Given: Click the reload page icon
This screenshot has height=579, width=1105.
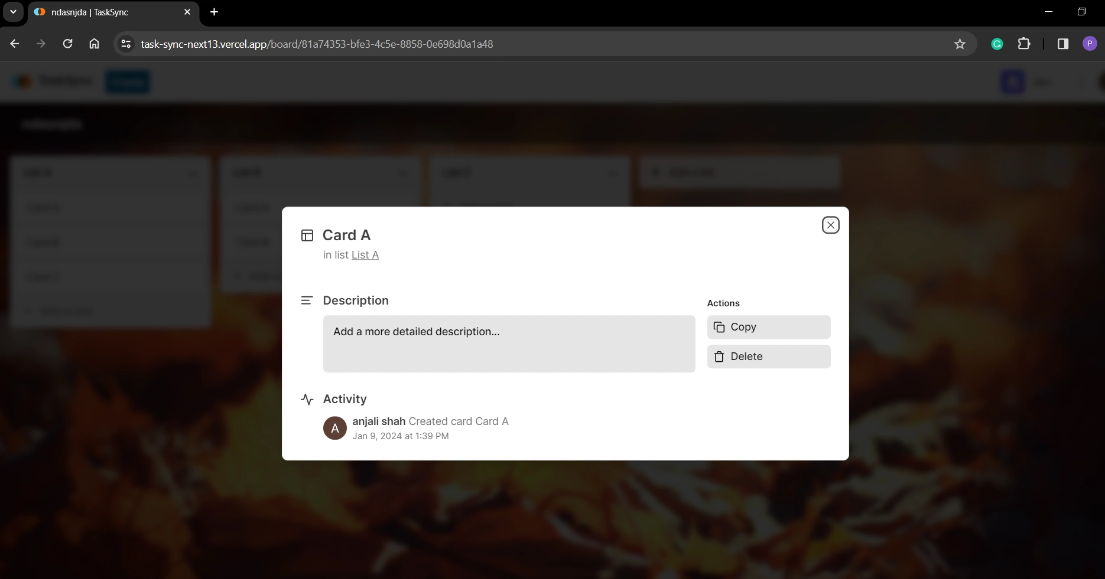Looking at the screenshot, I should click(67, 44).
